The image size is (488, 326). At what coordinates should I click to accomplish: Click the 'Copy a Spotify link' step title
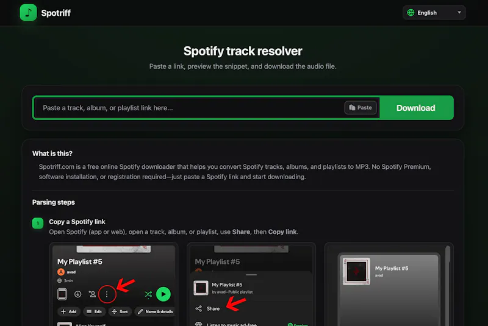pyautogui.click(x=77, y=222)
